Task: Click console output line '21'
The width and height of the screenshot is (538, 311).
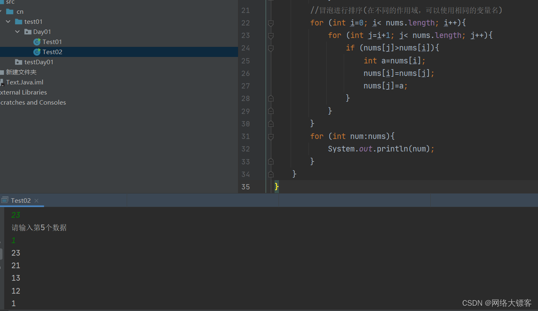Action: [x=16, y=265]
